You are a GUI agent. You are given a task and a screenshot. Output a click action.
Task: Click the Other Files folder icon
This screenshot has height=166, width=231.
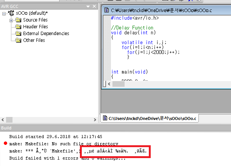coord(18,40)
